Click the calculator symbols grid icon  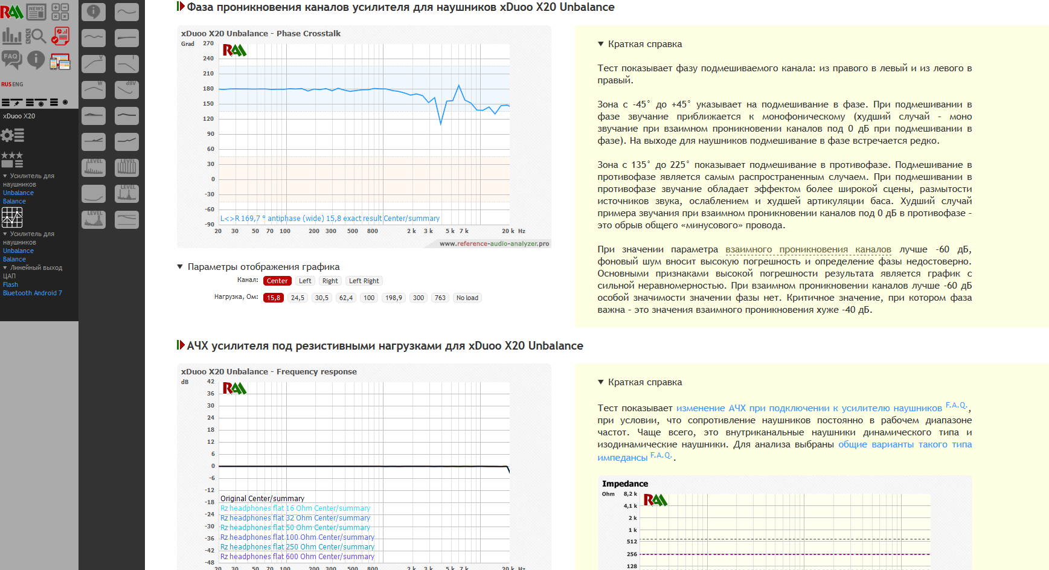point(60,12)
